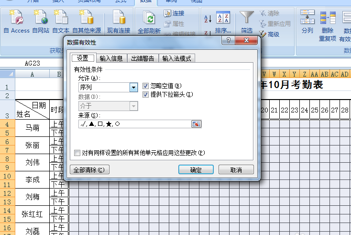Switch to 输入信息 tab
The height and width of the screenshot is (235, 351).
click(x=111, y=58)
